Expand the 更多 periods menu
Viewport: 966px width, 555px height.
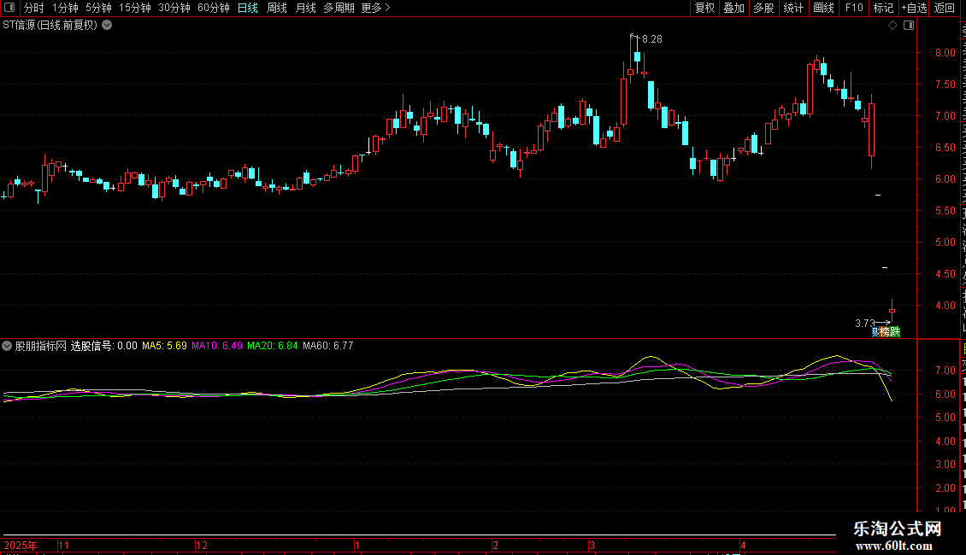pos(376,8)
